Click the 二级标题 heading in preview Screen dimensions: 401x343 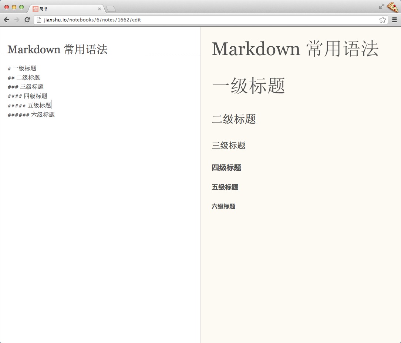234,119
